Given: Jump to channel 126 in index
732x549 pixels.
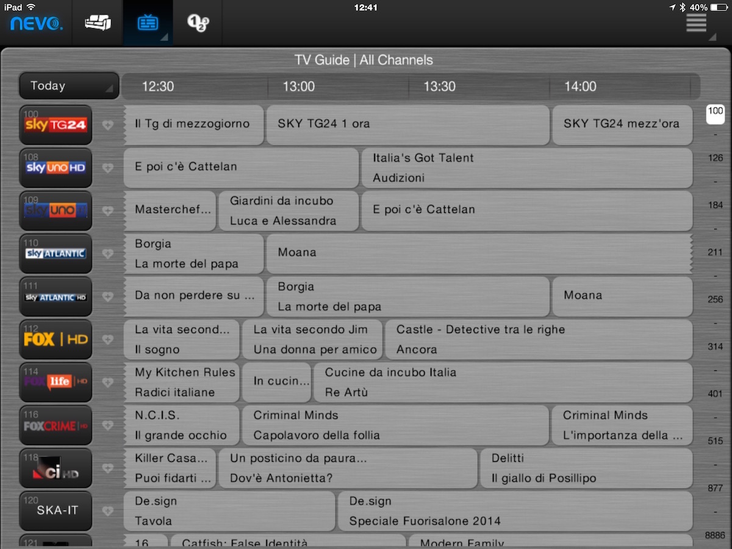Looking at the screenshot, I should tap(716, 158).
